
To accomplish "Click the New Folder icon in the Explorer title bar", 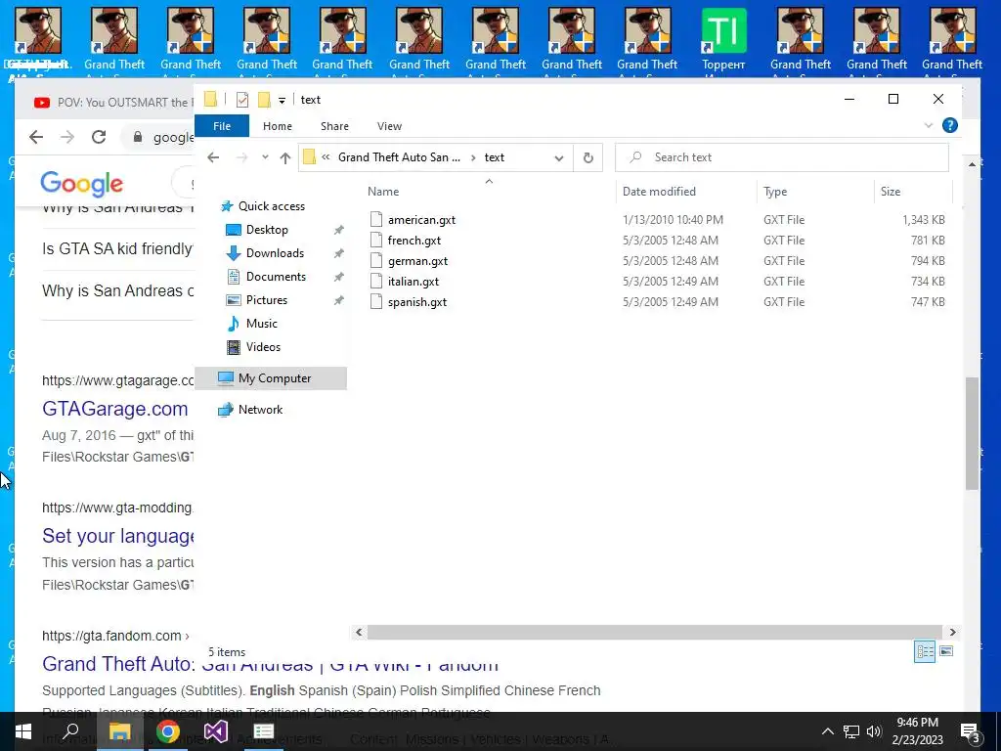I will tap(264, 99).
